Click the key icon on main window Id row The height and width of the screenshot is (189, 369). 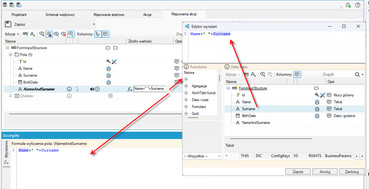pyautogui.click(x=108, y=61)
